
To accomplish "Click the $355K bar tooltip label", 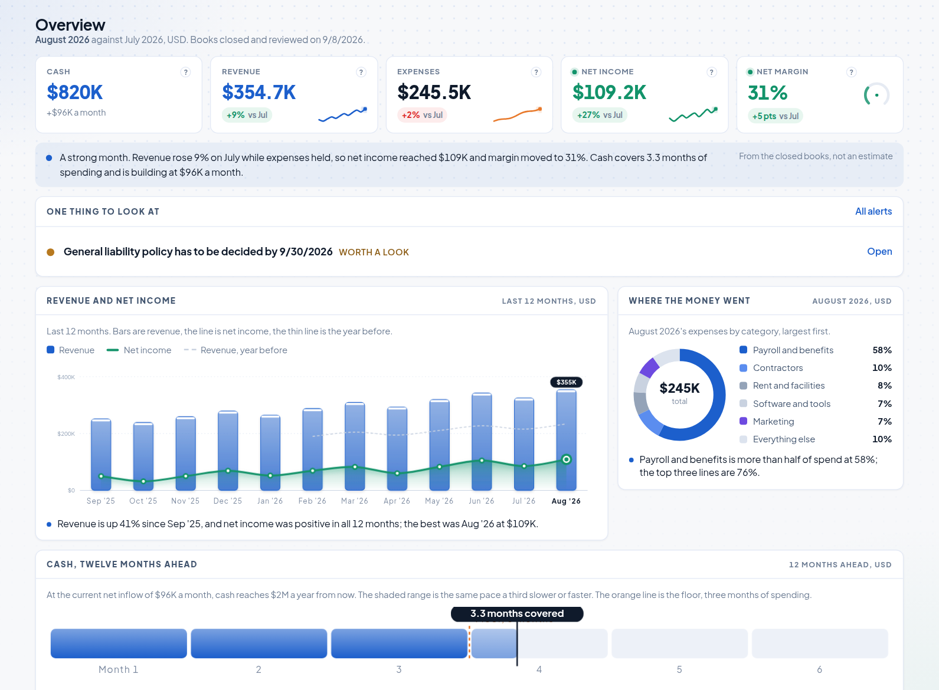I will pyautogui.click(x=567, y=382).
